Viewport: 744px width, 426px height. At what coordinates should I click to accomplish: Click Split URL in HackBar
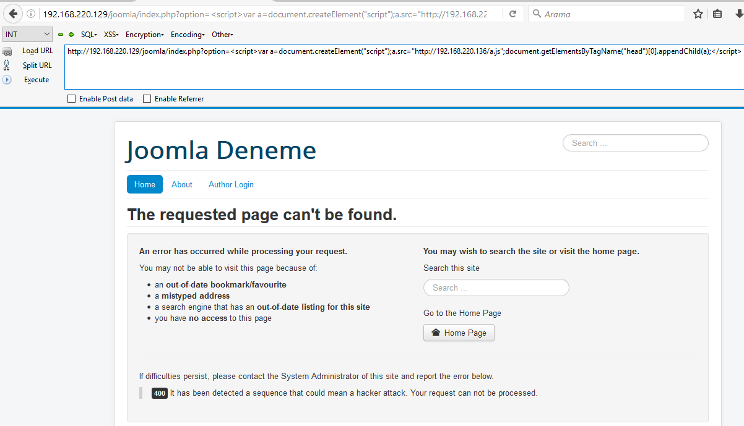[37, 66]
